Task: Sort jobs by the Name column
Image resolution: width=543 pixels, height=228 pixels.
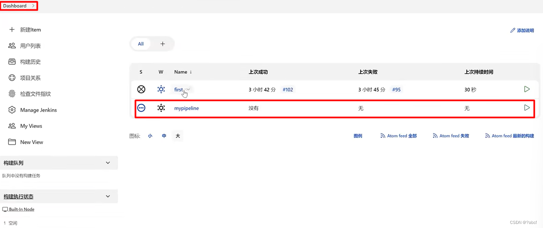Action: (183, 72)
